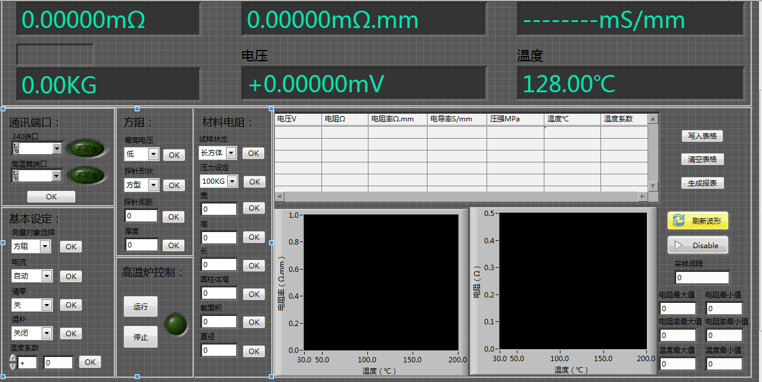Open the 温补 dropdown set to 关闭
Screen dimensions: 762x382
(x=47, y=333)
